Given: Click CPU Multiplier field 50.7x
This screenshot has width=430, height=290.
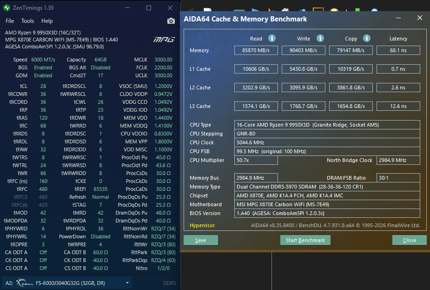Looking at the screenshot, I should (x=256, y=160).
